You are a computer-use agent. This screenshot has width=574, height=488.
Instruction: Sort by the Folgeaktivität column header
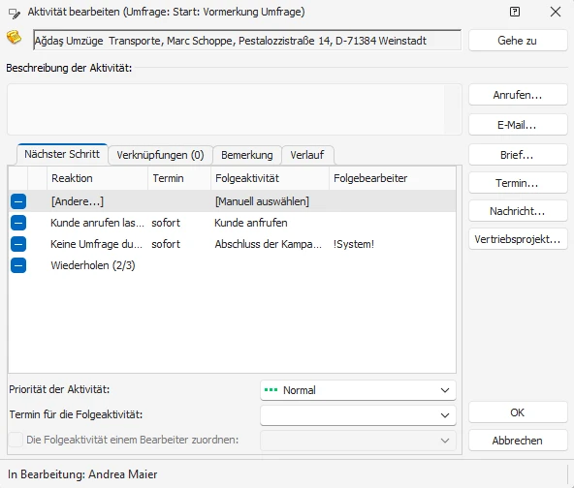[271, 178]
